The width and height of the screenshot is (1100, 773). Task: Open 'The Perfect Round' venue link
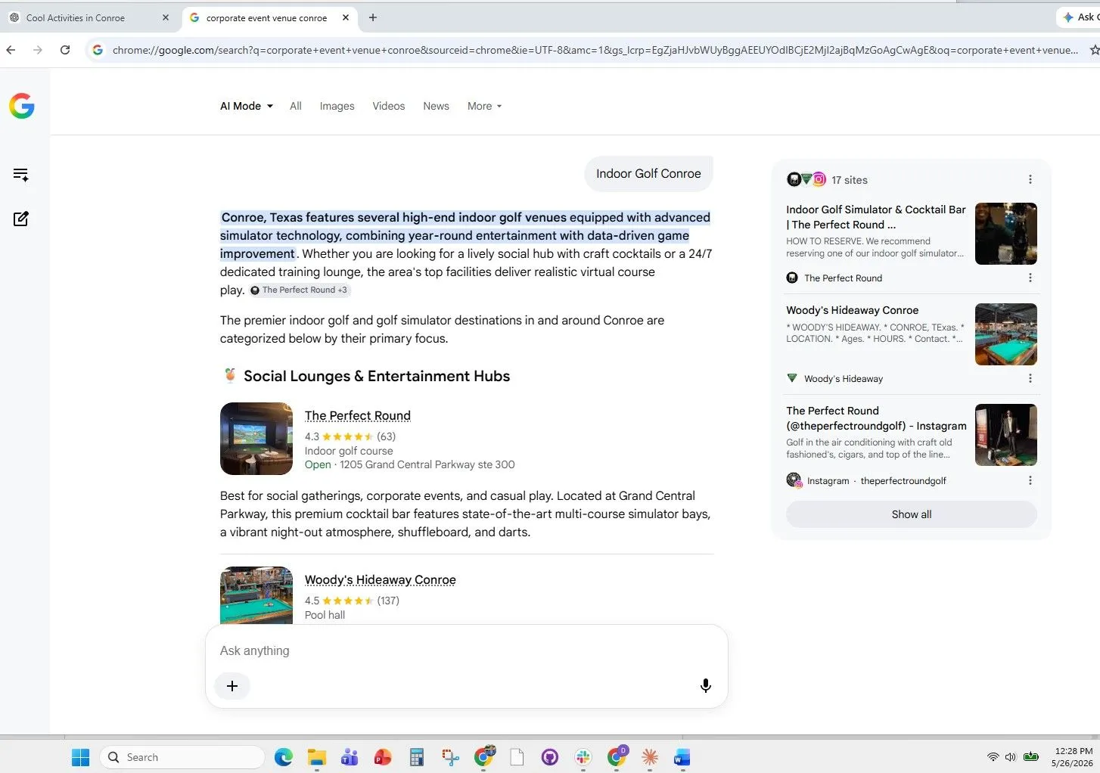pos(358,415)
